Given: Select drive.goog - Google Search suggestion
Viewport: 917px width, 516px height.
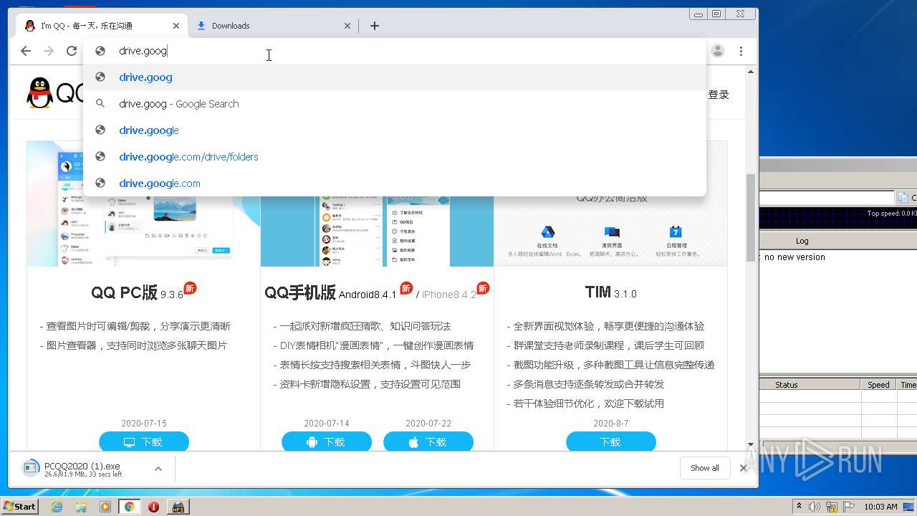Looking at the screenshot, I should [x=395, y=104].
